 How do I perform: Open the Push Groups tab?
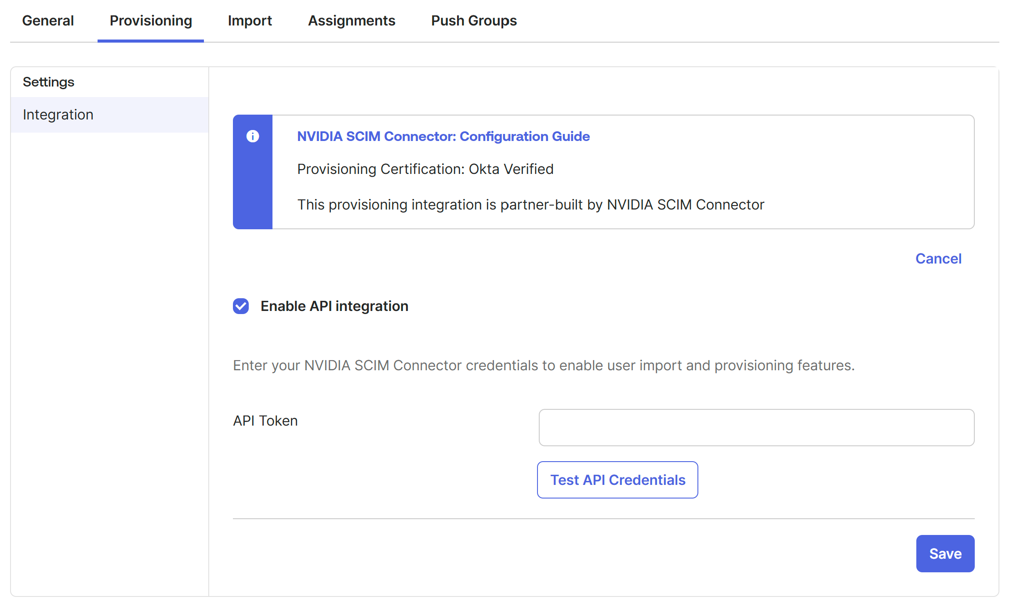click(x=474, y=21)
